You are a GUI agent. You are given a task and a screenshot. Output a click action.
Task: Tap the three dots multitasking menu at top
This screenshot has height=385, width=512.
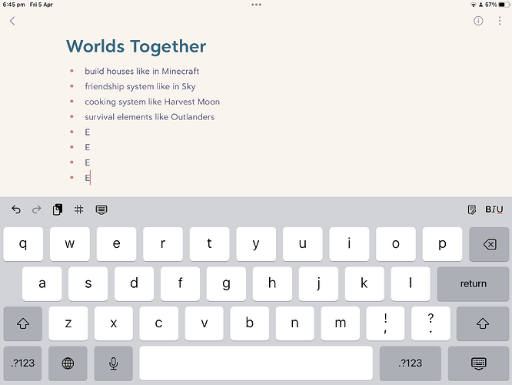pos(256,5)
